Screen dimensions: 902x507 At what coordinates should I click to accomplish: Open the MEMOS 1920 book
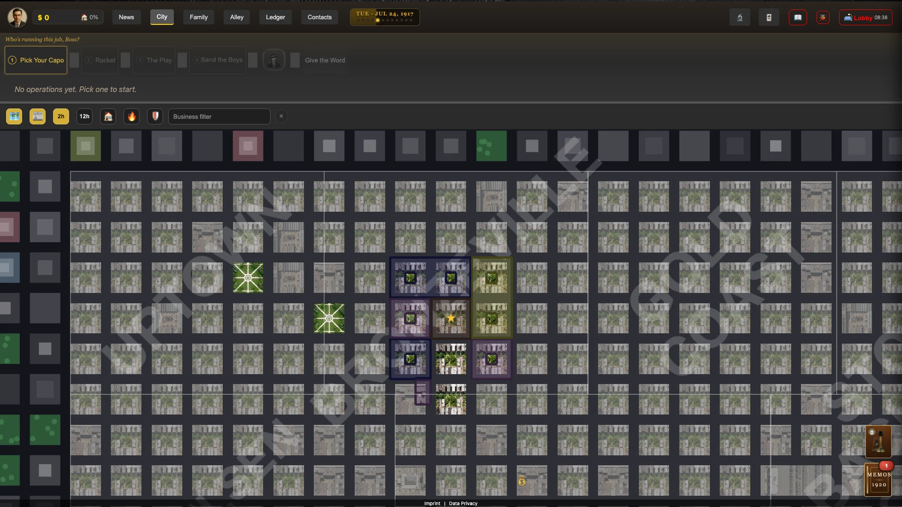pyautogui.click(x=879, y=480)
